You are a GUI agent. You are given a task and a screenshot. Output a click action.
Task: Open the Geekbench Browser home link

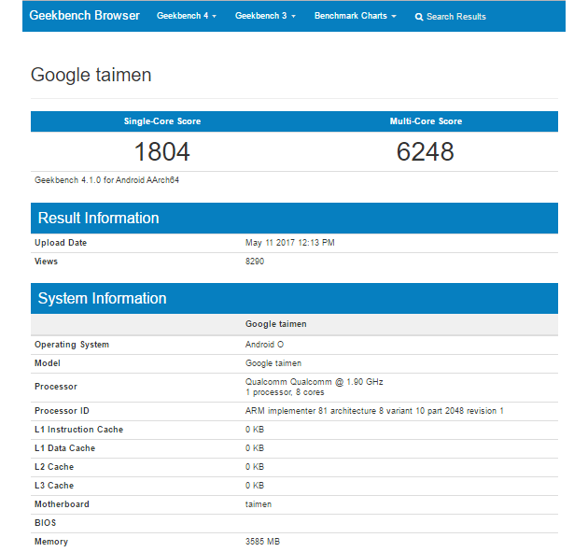coord(84,15)
